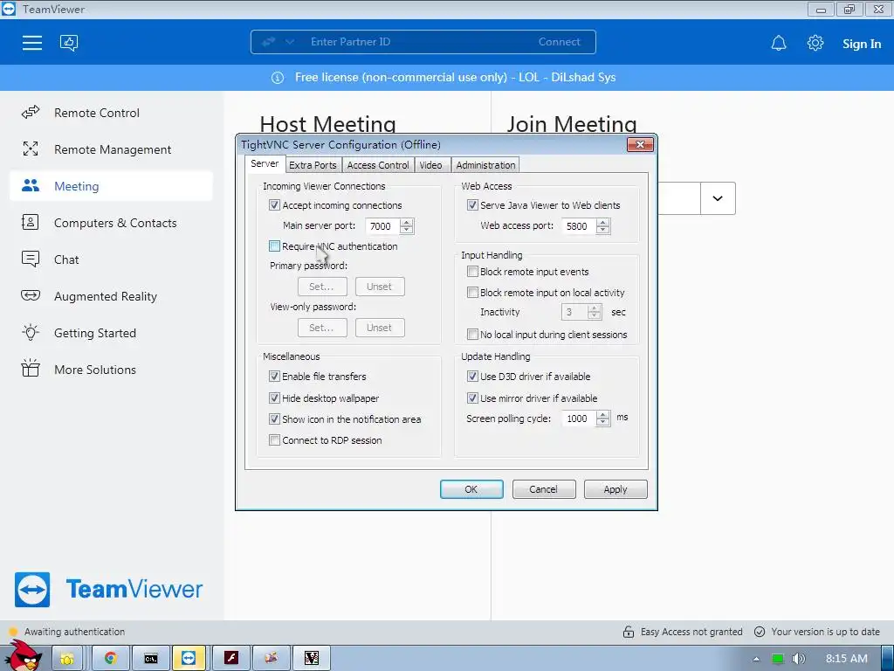The width and height of the screenshot is (894, 671).
Task: Click the taskbar clock showing 8:15 AM
Action: tap(846, 659)
